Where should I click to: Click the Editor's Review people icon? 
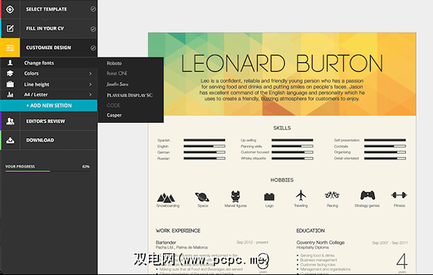coord(10,121)
